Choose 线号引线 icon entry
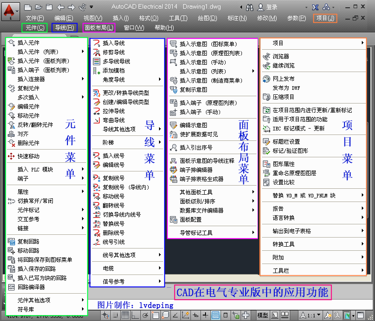Screen dimensions: 375x321 (x=97, y=242)
